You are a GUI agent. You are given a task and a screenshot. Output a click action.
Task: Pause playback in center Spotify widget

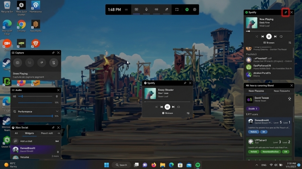click(x=167, y=107)
